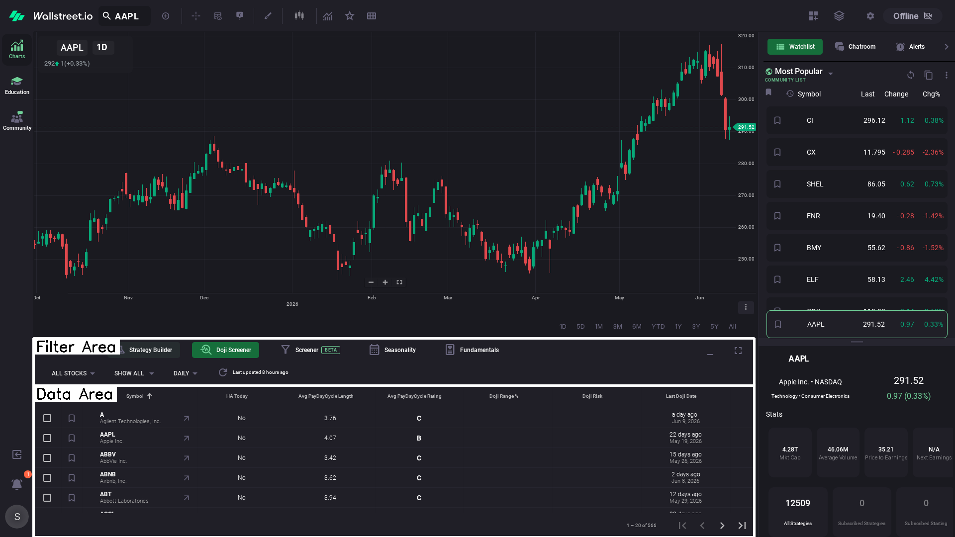This screenshot has width=955, height=537.
Task: Open the indicators chart icon
Action: (328, 16)
